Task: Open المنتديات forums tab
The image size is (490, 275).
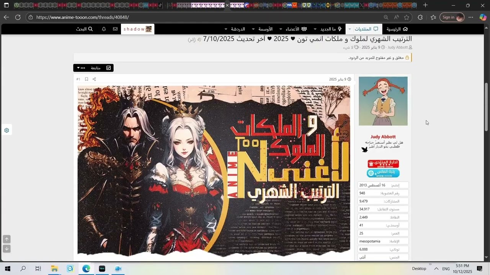Action: [366, 29]
